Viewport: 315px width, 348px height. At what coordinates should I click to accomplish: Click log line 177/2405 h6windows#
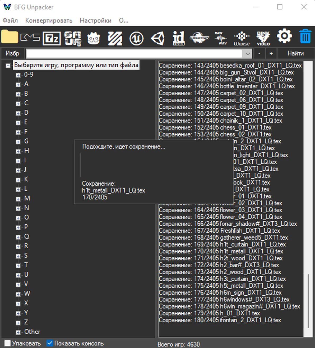tap(224, 299)
